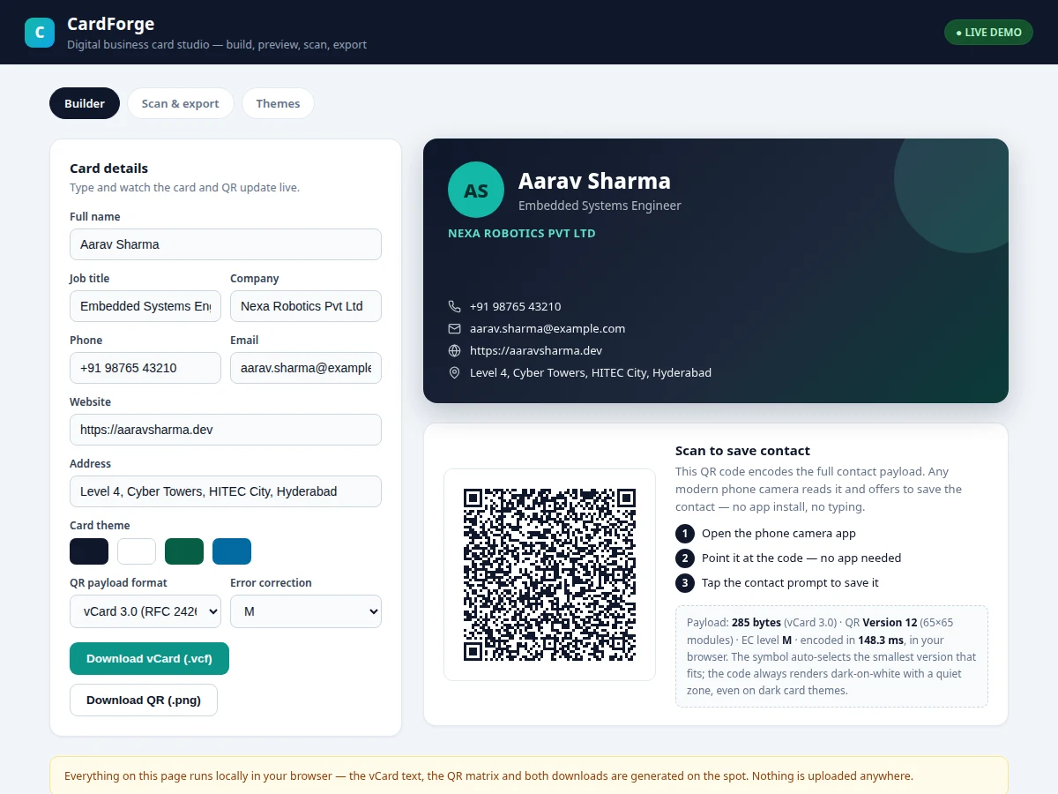Focus the Address input field
The width and height of the screenshot is (1058, 794).
226,491
